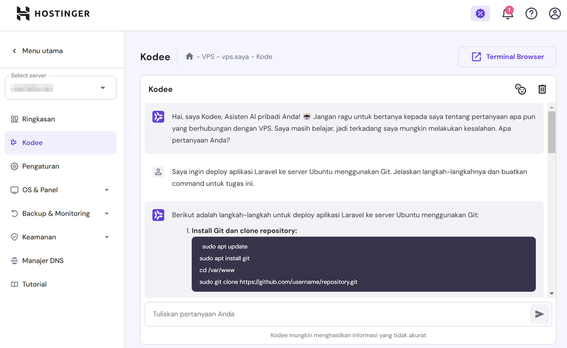Open notifications with the bell icon
Screen dimensions: 567x348
[508, 13]
